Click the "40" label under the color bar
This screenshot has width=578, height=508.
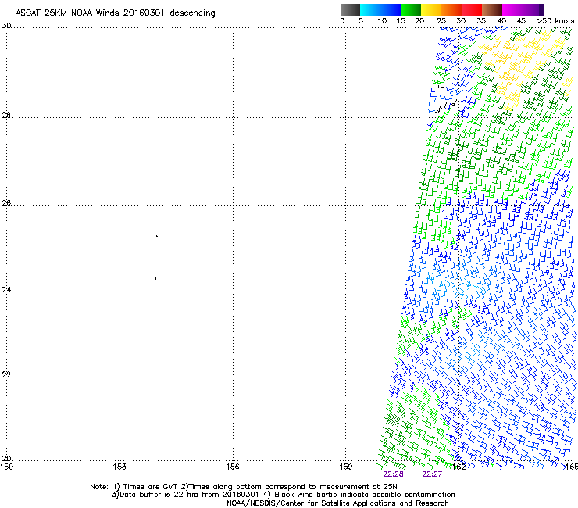pyautogui.click(x=501, y=21)
